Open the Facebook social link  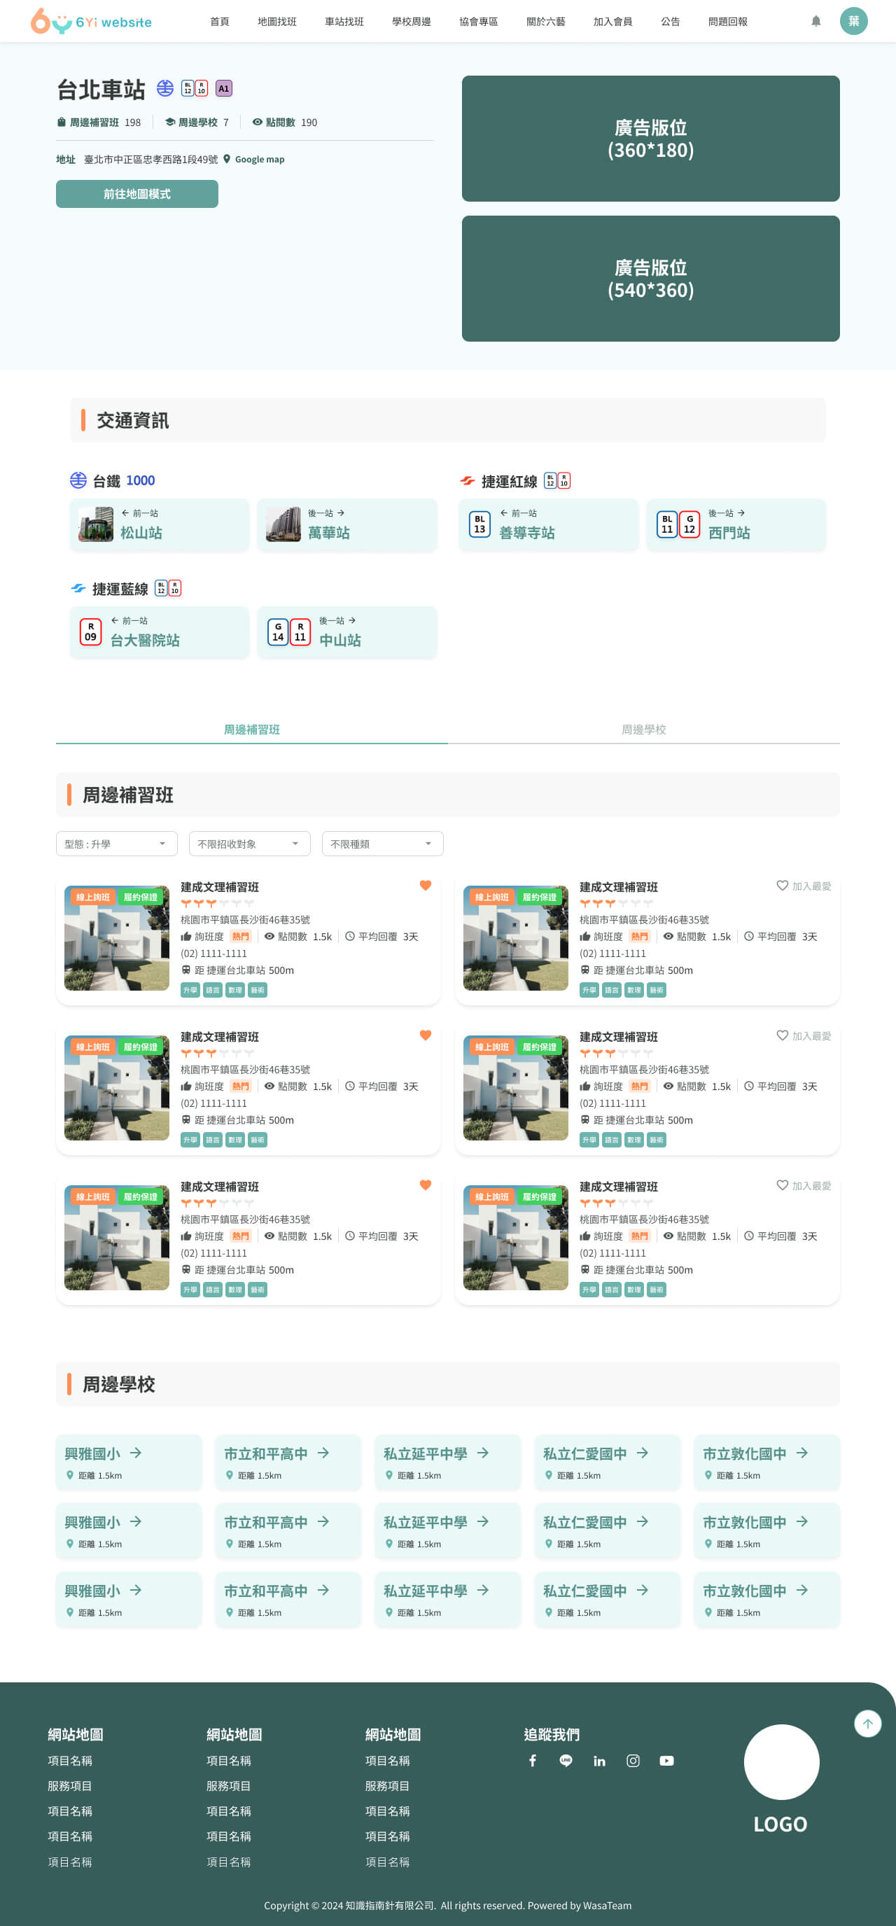pyautogui.click(x=533, y=1761)
